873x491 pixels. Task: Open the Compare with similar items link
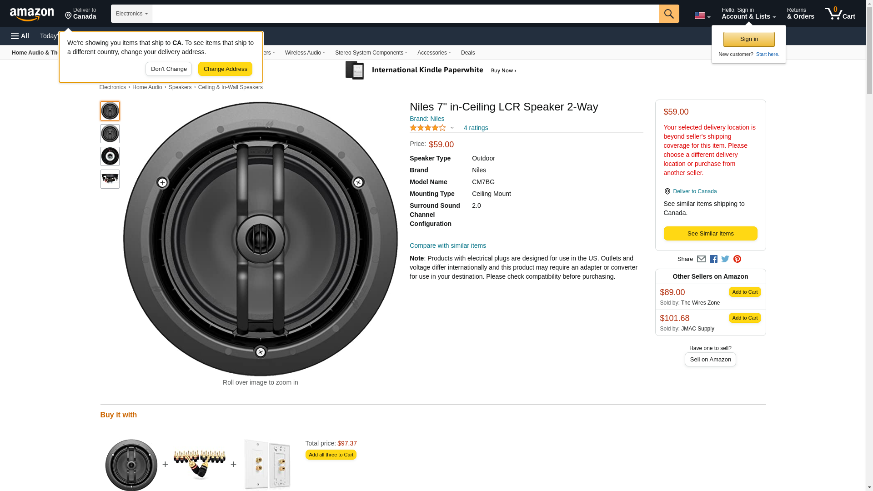[x=447, y=245]
